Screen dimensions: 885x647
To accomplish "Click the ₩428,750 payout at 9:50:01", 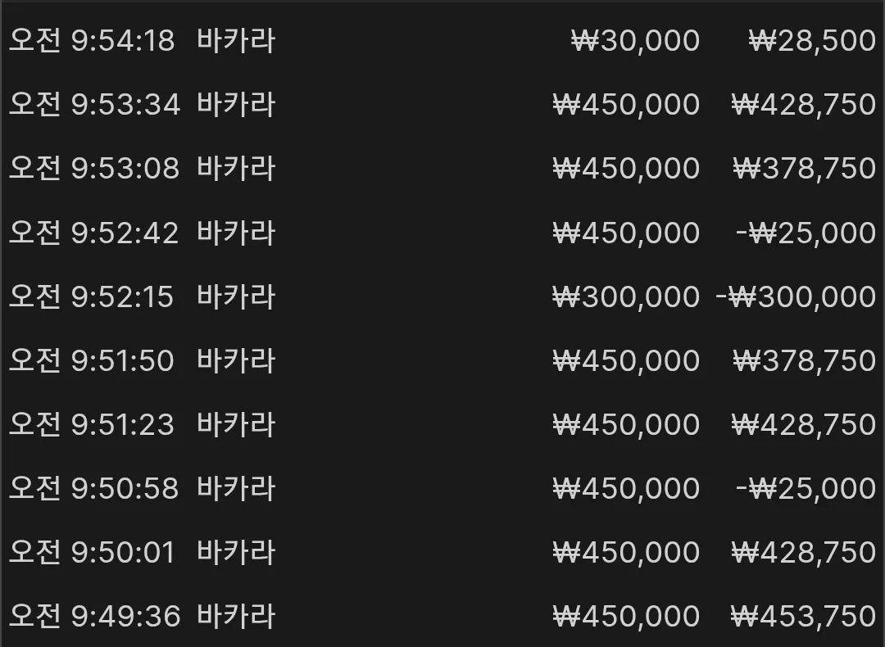I will 804,552.
